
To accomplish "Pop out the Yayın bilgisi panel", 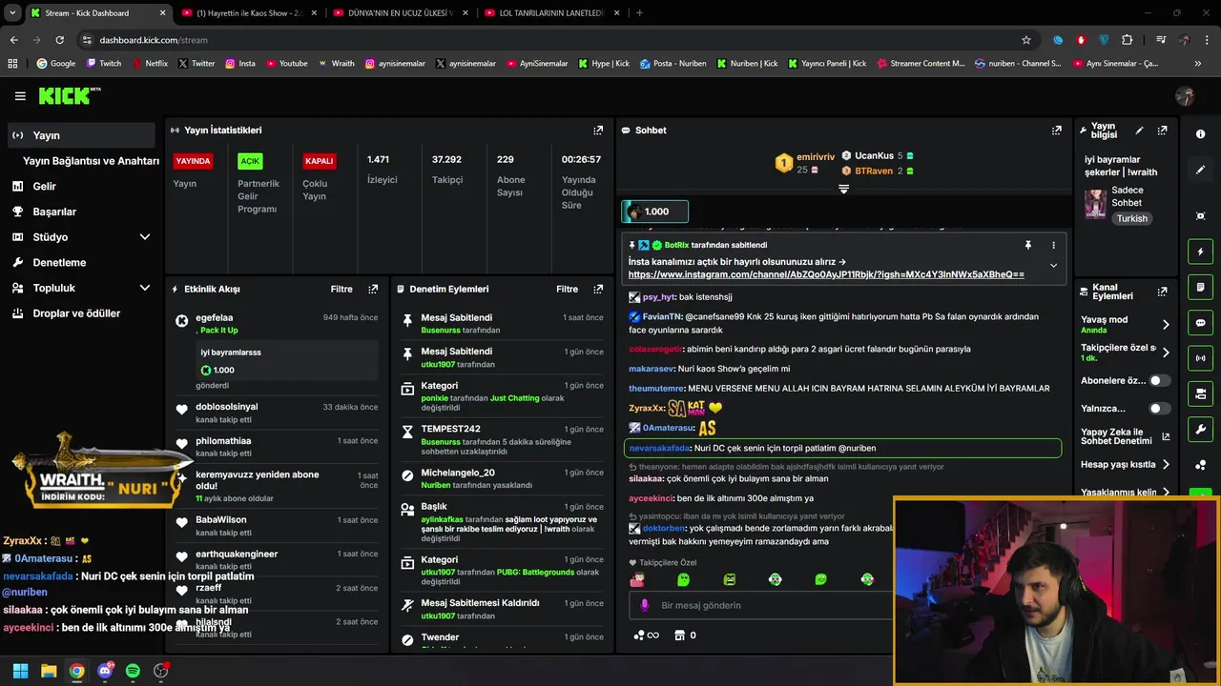I will [x=1162, y=131].
